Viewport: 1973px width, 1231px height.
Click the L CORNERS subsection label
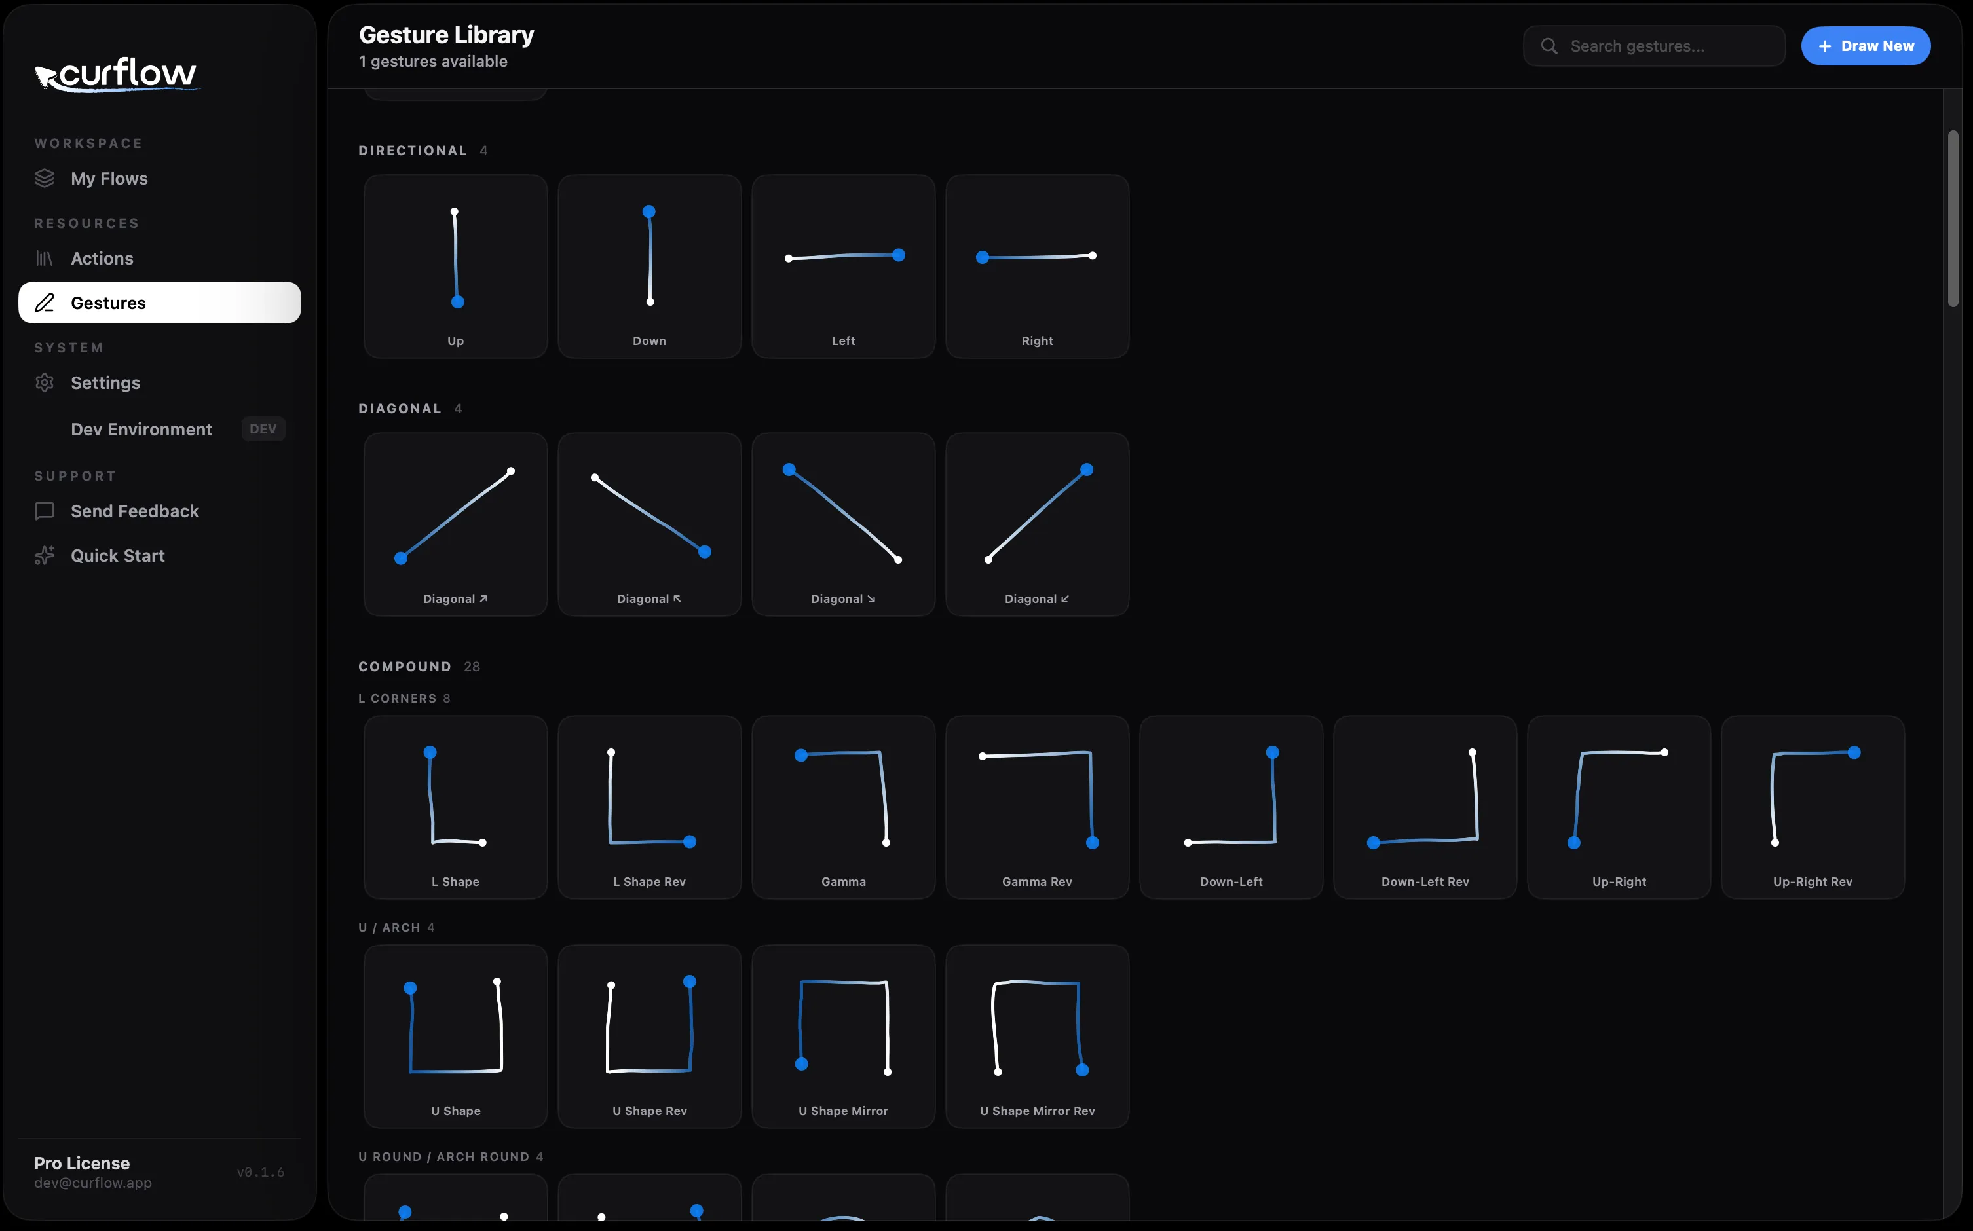398,699
